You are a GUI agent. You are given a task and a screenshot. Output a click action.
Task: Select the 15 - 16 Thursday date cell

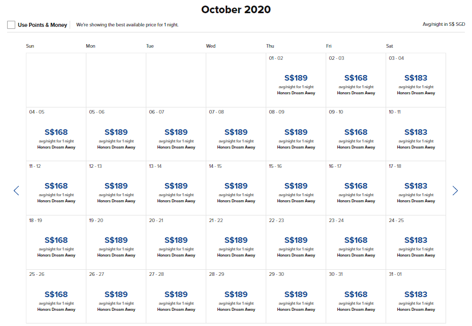coord(296,188)
